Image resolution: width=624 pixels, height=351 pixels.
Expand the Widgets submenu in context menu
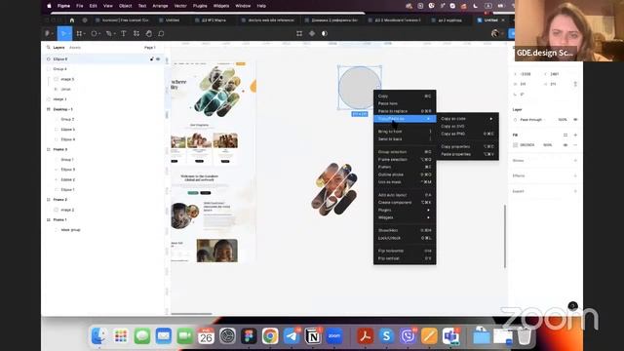(405, 217)
